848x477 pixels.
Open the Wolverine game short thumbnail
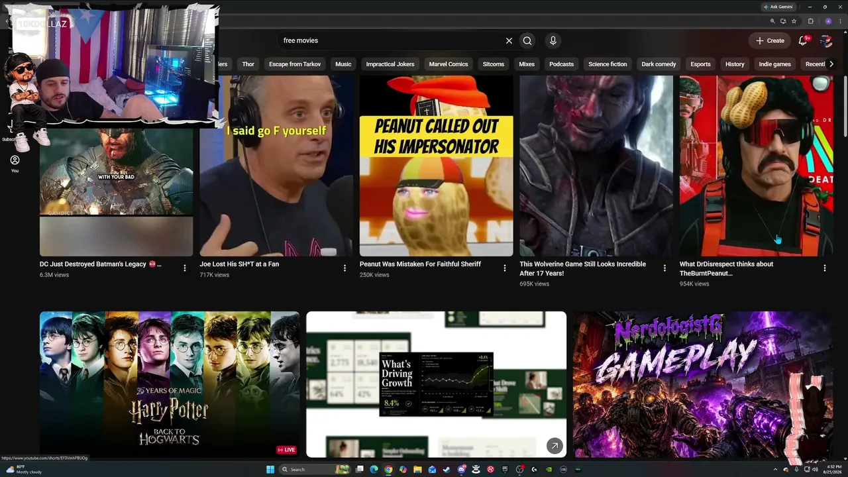[596, 166]
